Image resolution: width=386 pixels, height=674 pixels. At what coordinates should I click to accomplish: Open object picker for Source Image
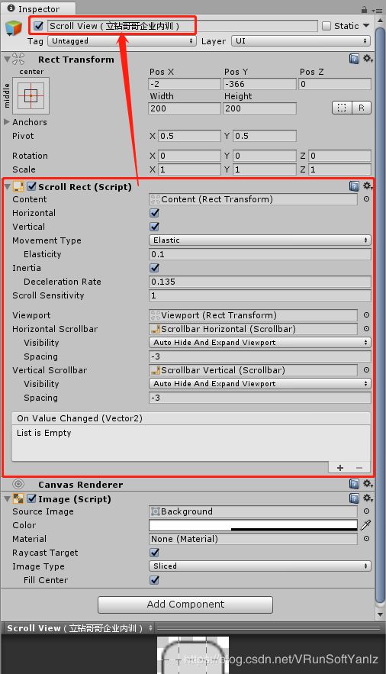point(366,511)
